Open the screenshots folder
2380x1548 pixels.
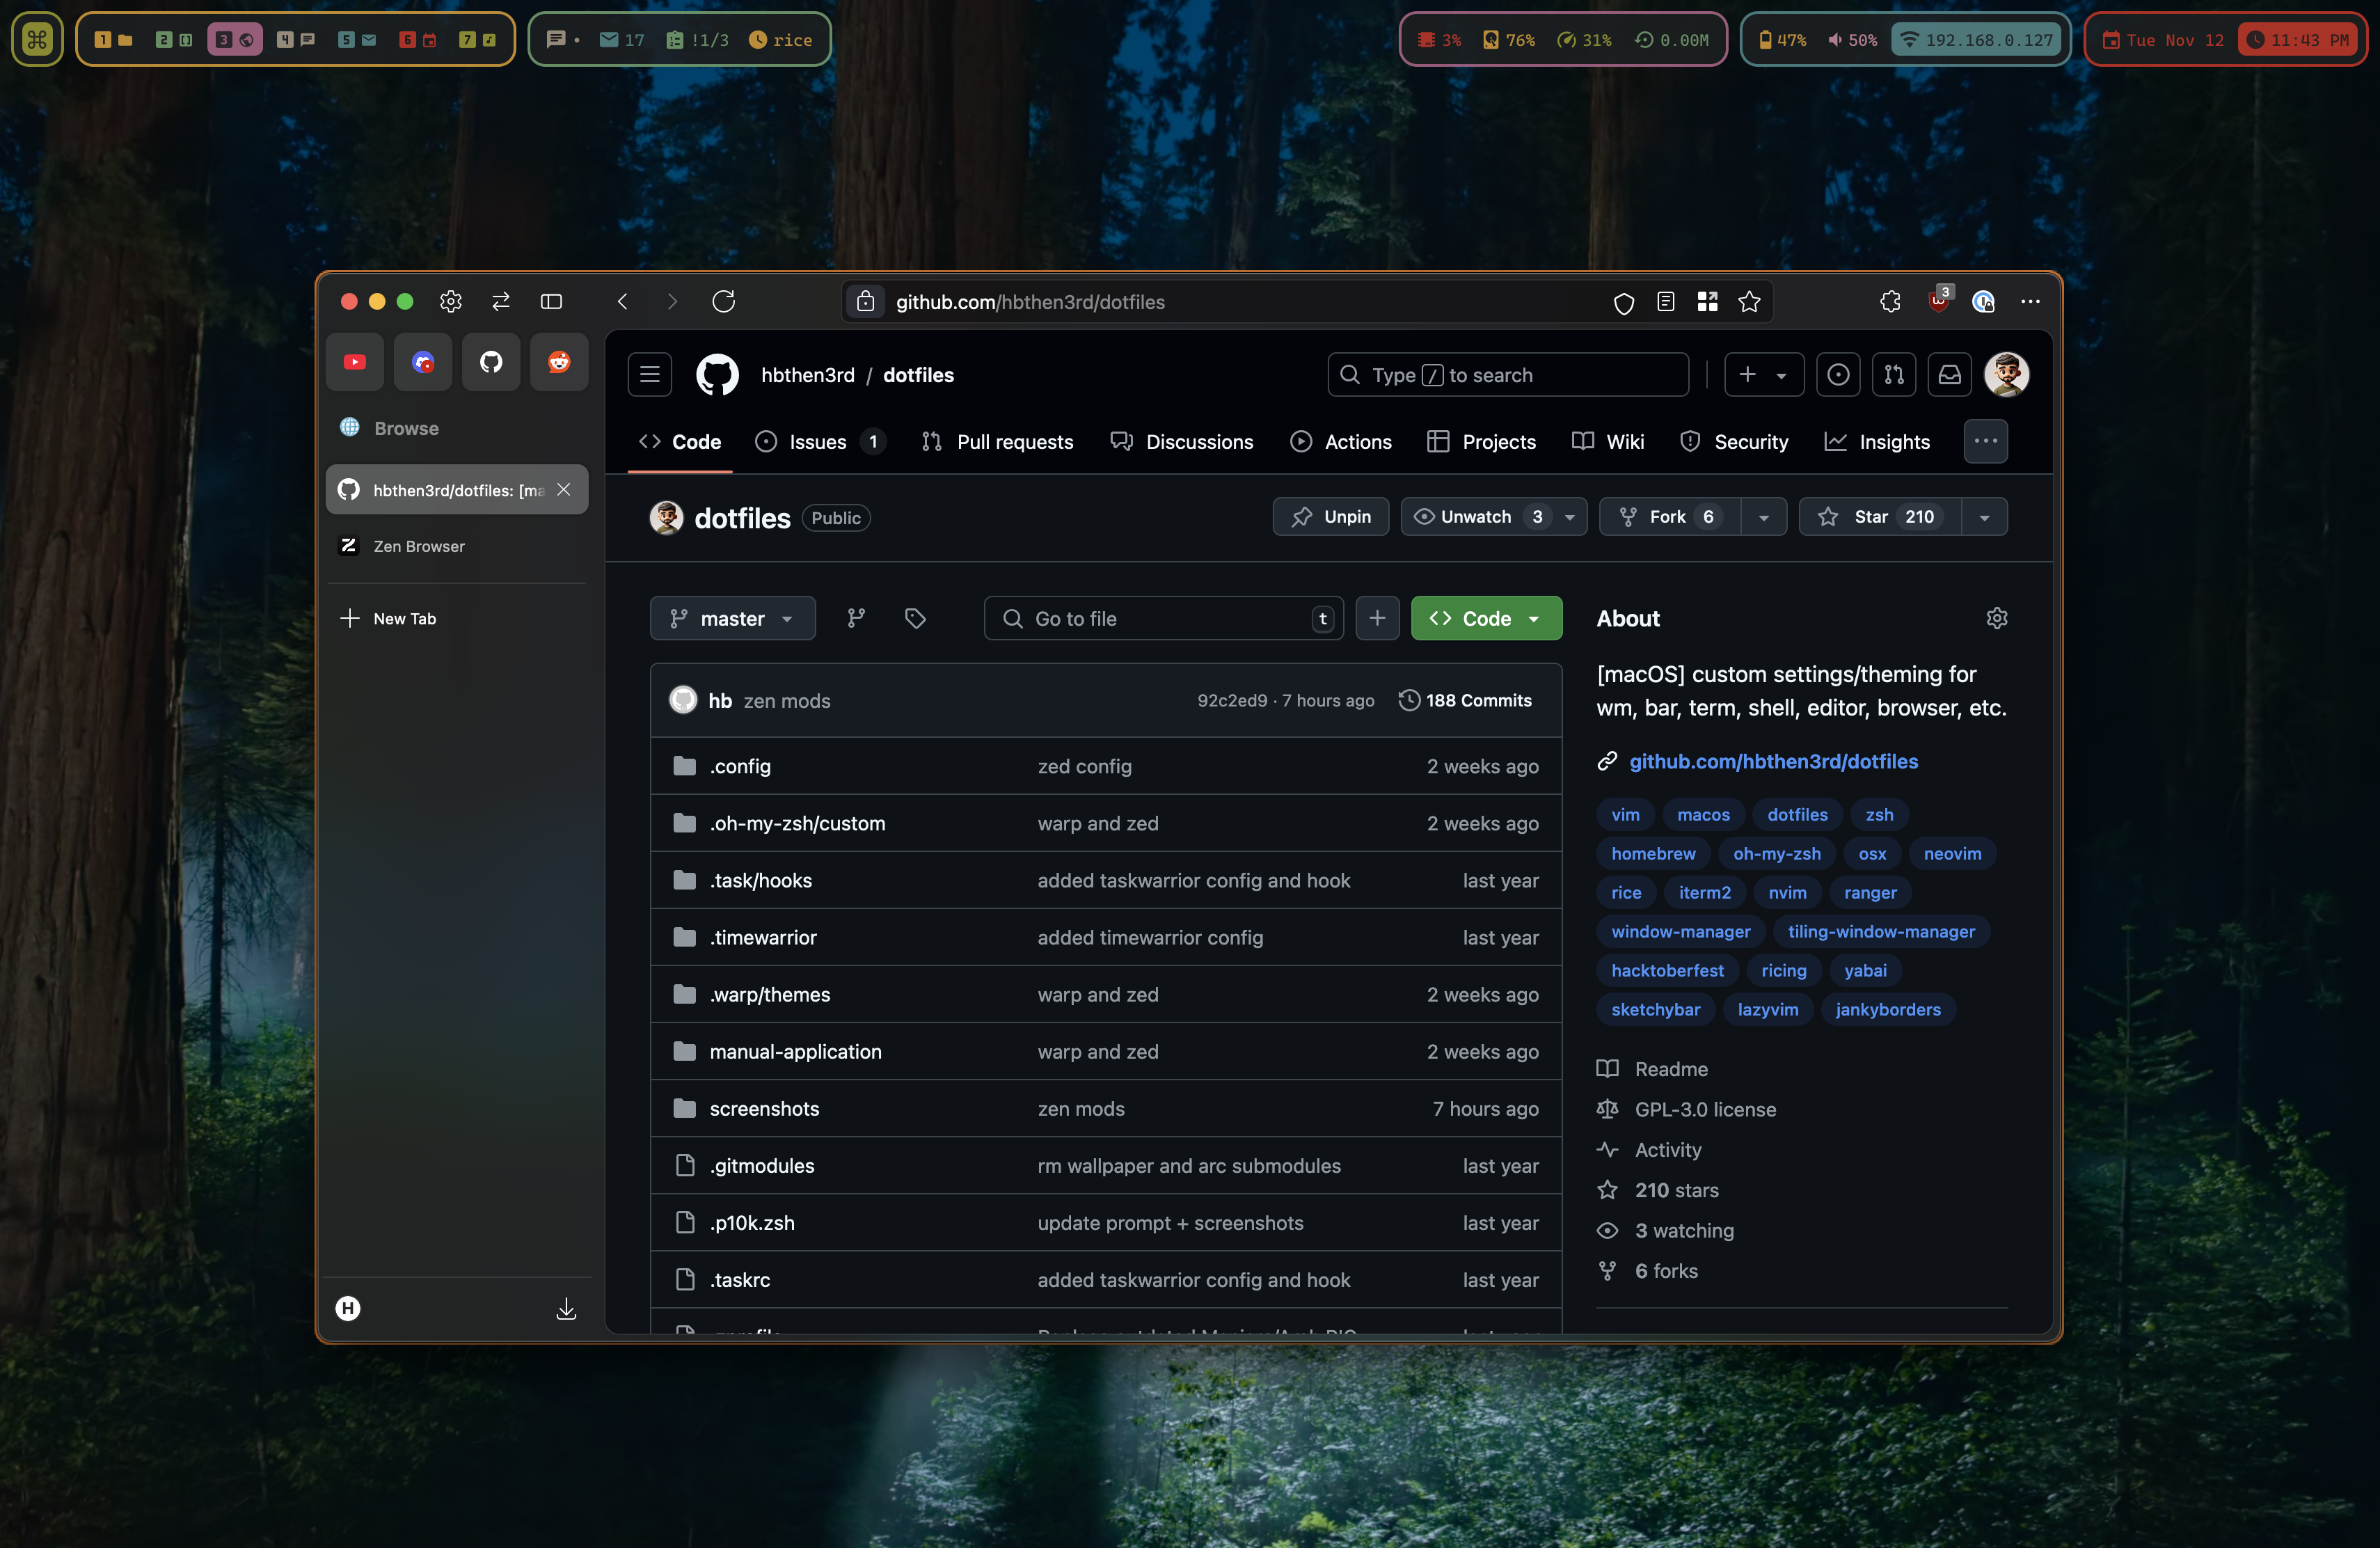(764, 1109)
